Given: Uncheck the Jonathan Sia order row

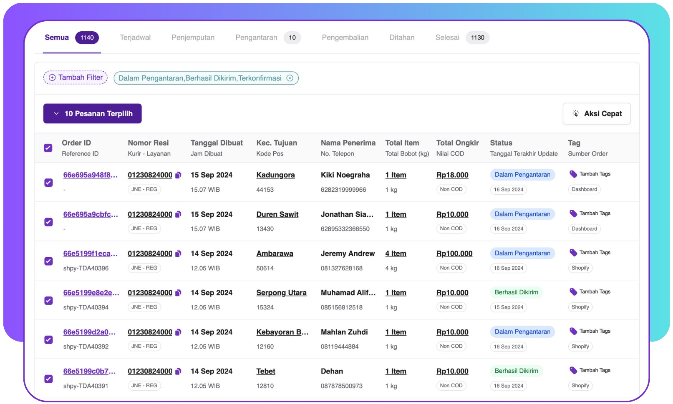Looking at the screenshot, I should coord(48,222).
